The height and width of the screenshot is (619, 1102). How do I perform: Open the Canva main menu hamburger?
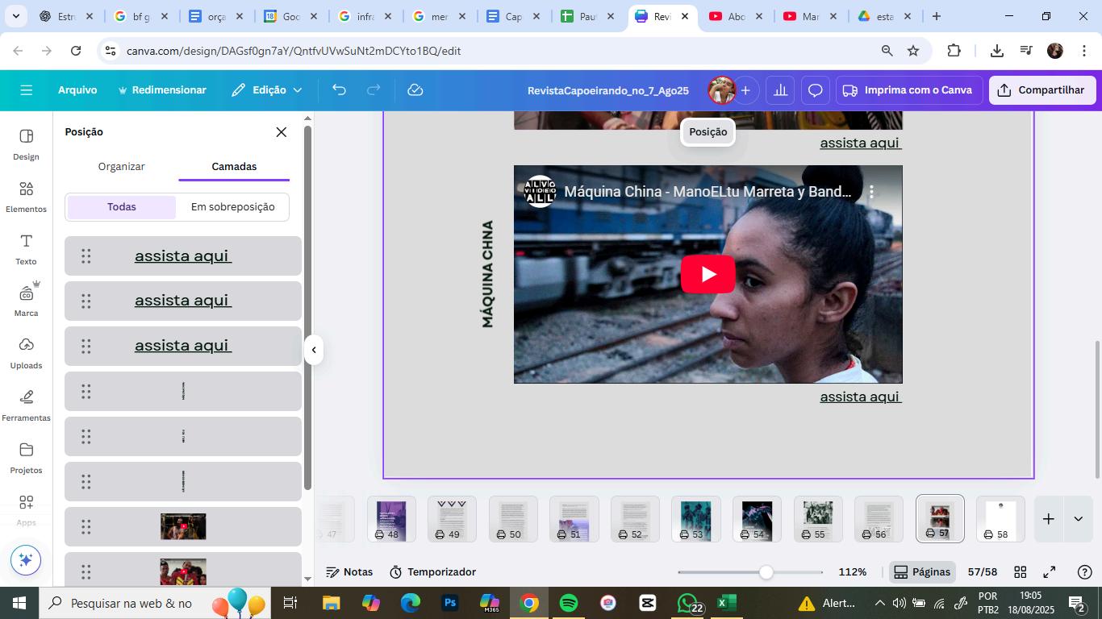(26, 90)
